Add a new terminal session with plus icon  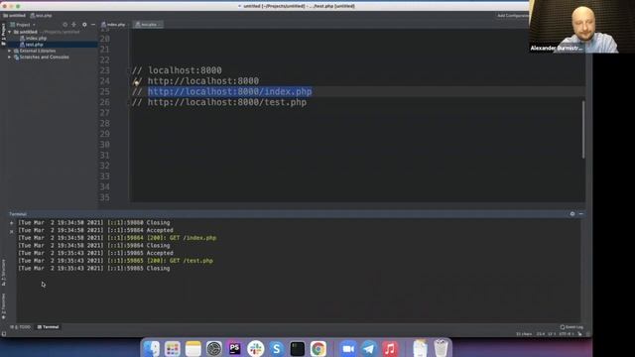pos(11,223)
